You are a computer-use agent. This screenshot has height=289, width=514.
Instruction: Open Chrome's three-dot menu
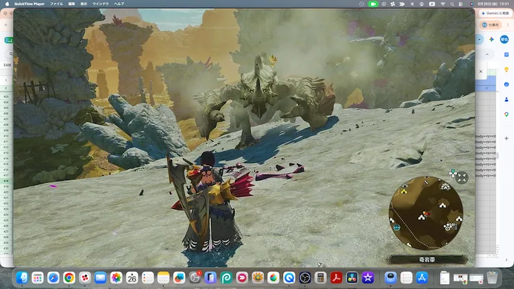coord(508,25)
